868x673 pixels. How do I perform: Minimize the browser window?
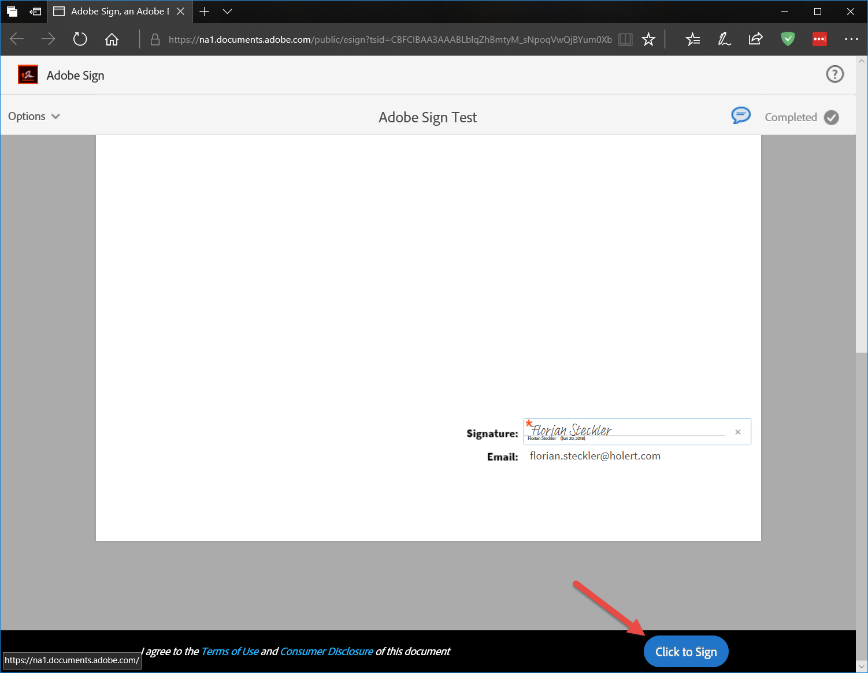point(785,12)
